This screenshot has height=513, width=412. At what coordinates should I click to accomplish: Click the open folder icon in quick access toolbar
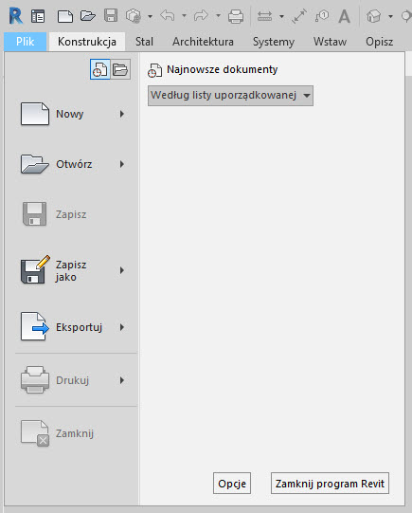click(x=88, y=16)
